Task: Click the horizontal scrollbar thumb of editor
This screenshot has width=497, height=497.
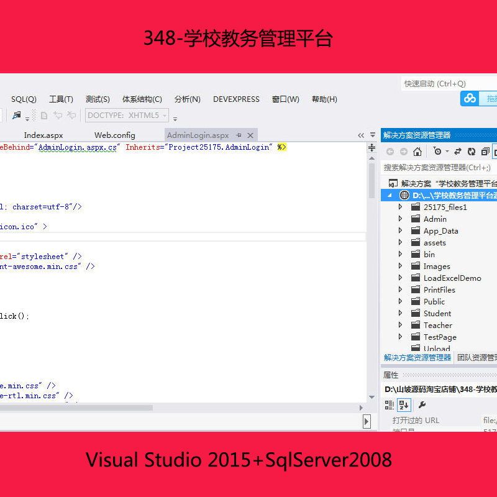Action: (76, 408)
